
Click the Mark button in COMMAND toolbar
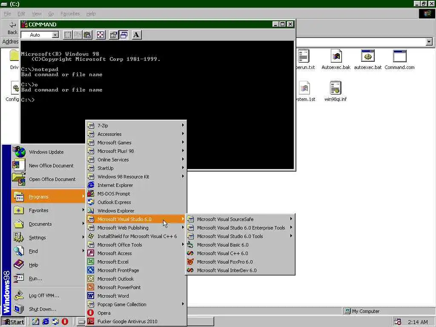[x=68, y=35]
